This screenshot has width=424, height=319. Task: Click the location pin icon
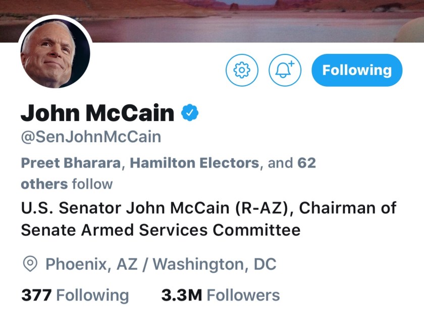coord(31,264)
